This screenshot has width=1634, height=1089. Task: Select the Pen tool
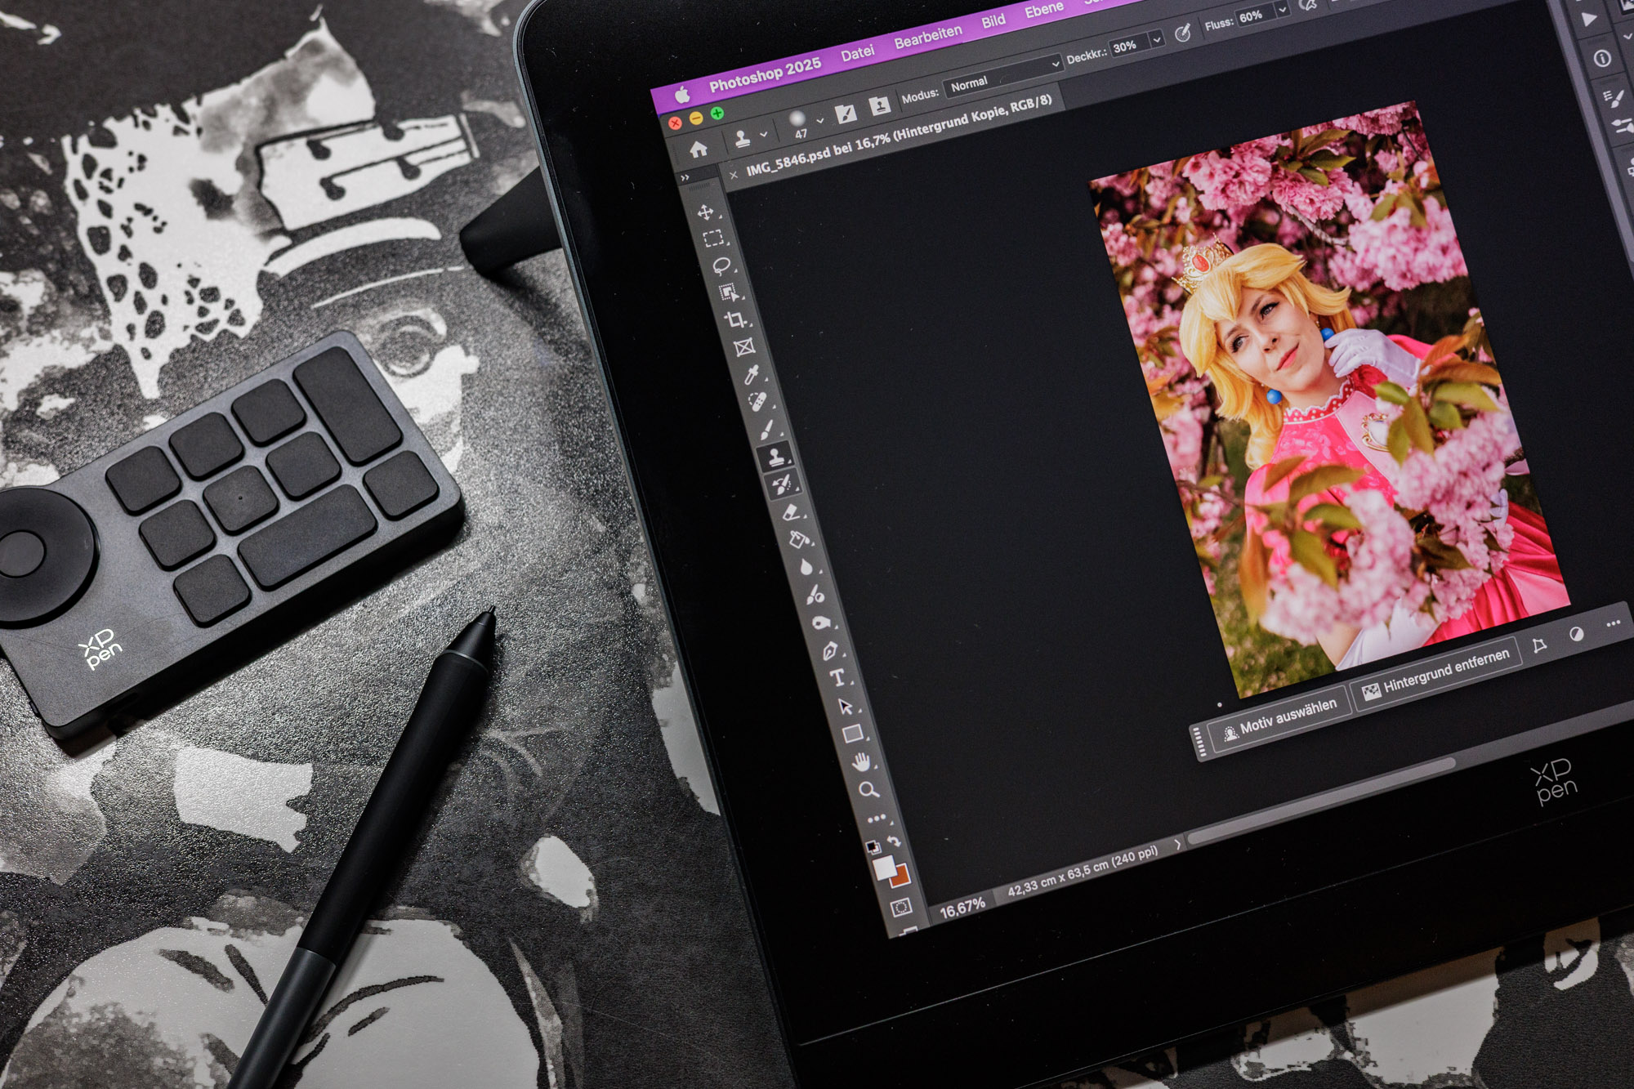click(830, 650)
